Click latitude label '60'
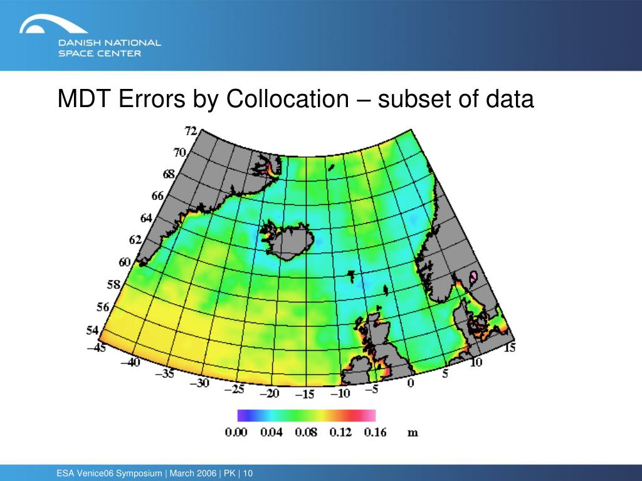This screenshot has height=481, width=642. tap(125, 262)
